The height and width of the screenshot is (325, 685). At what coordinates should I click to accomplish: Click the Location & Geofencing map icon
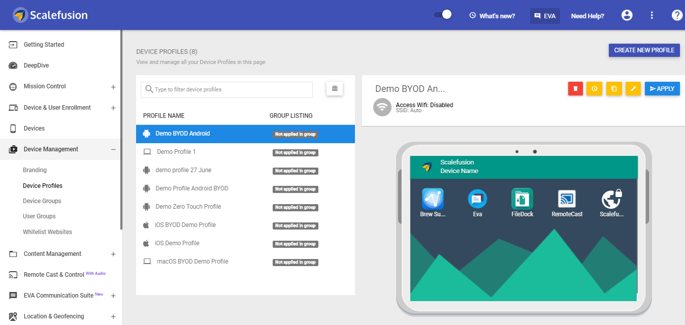pyautogui.click(x=13, y=316)
